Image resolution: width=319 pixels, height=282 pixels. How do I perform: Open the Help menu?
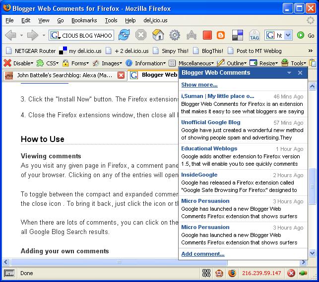pos(130,20)
